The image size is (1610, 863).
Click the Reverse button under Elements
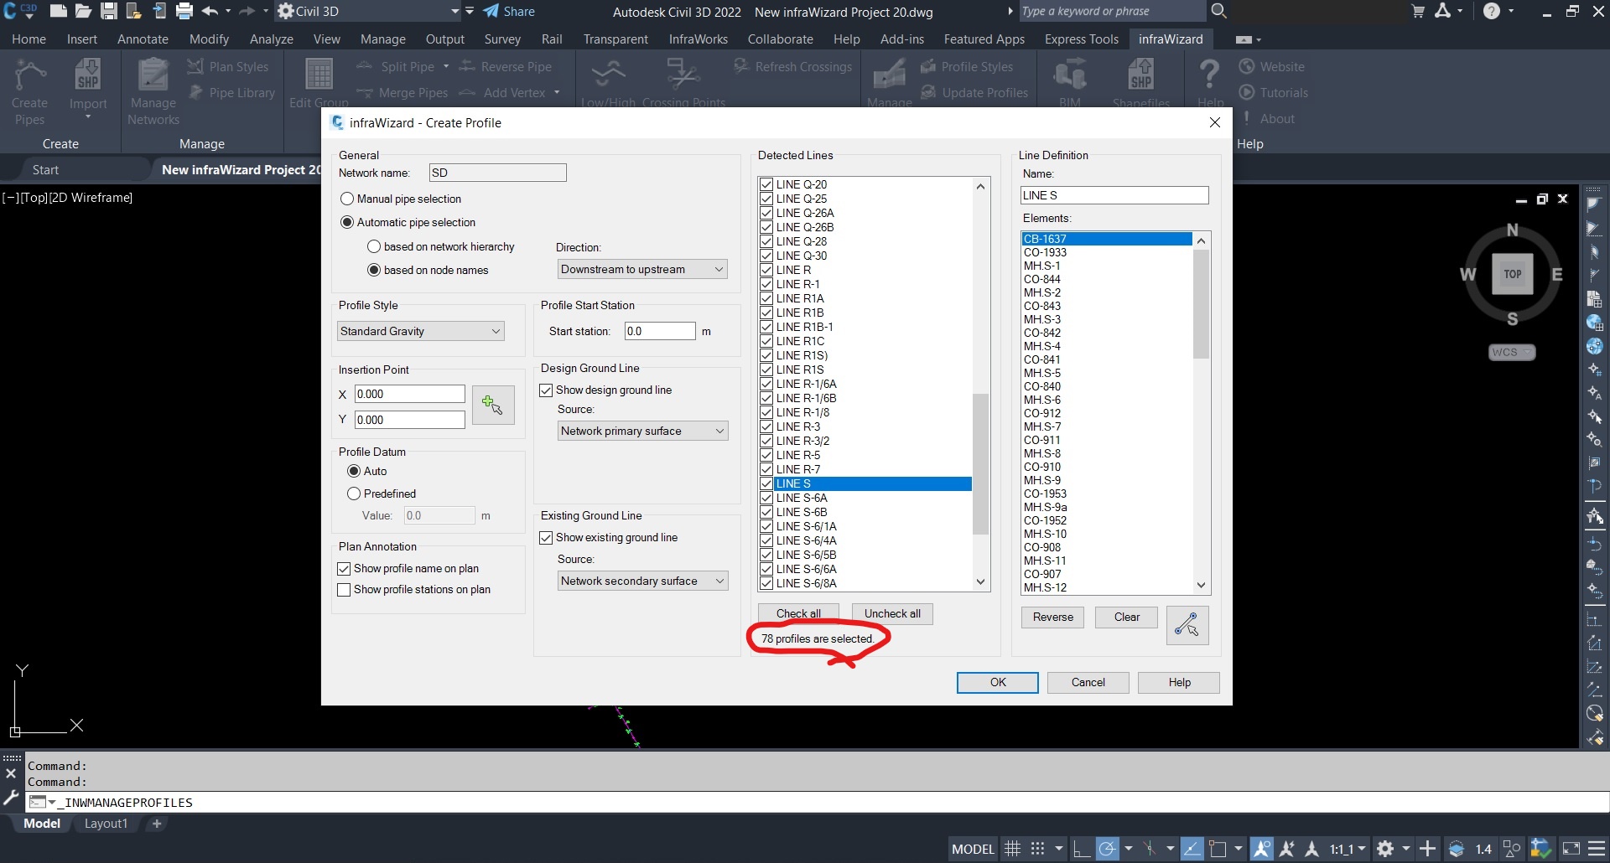pyautogui.click(x=1052, y=618)
